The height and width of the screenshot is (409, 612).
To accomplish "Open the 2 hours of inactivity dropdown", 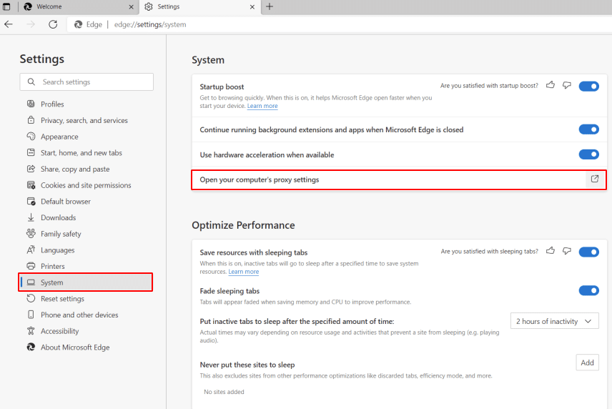I will [555, 321].
